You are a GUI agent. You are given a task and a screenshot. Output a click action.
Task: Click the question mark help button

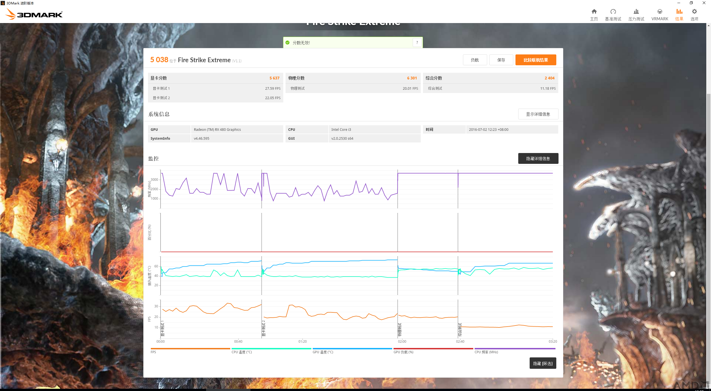tap(417, 42)
